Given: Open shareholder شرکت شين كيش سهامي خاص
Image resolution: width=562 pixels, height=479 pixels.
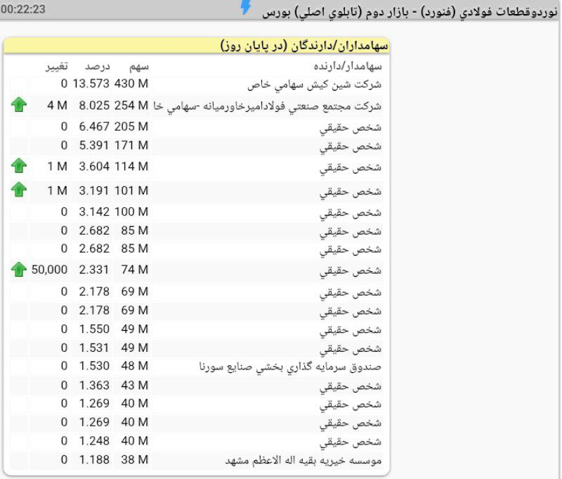Looking at the screenshot, I should (315, 84).
